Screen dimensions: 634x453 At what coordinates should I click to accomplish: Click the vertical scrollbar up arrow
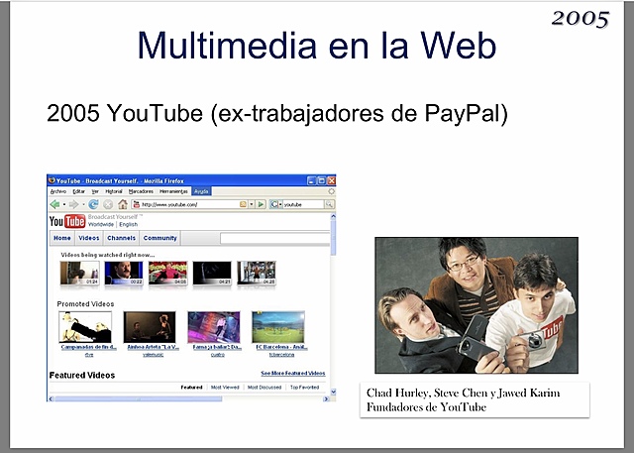point(333,216)
